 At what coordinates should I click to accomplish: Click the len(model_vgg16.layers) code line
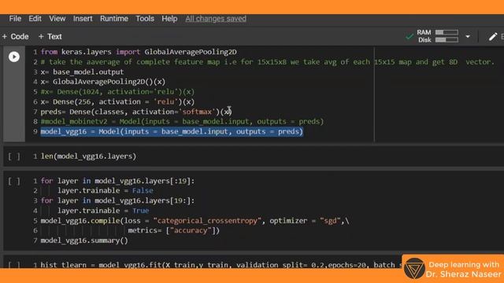[88, 156]
